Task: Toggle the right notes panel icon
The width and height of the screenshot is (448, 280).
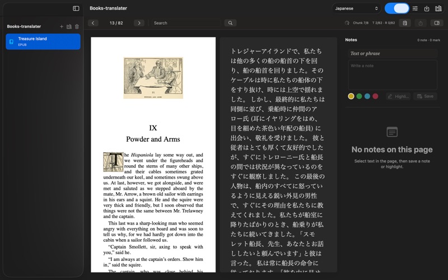Action: (x=437, y=23)
